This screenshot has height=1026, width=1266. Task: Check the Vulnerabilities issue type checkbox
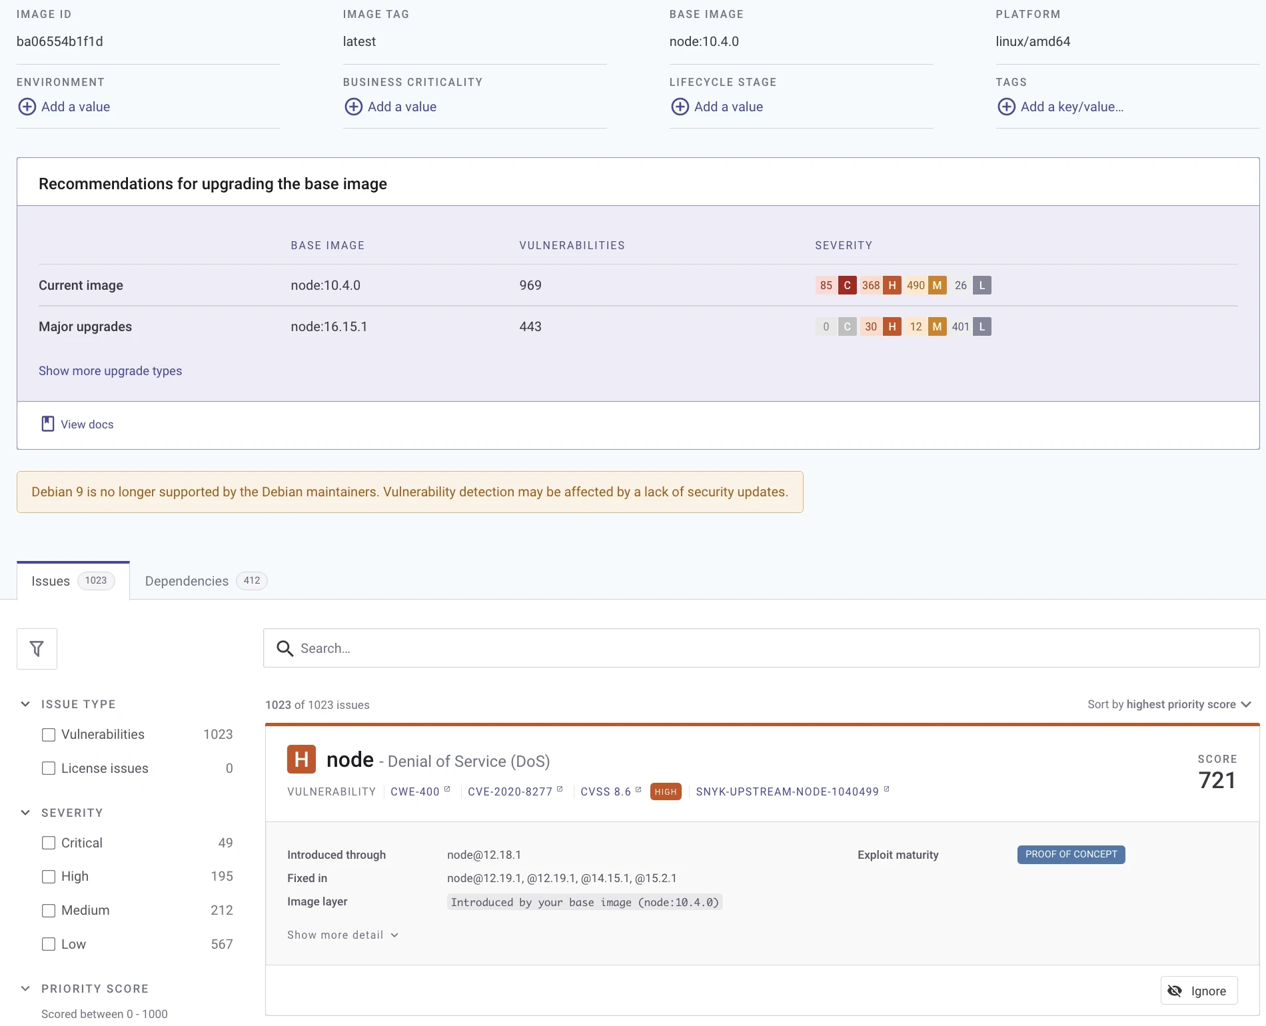coord(49,734)
